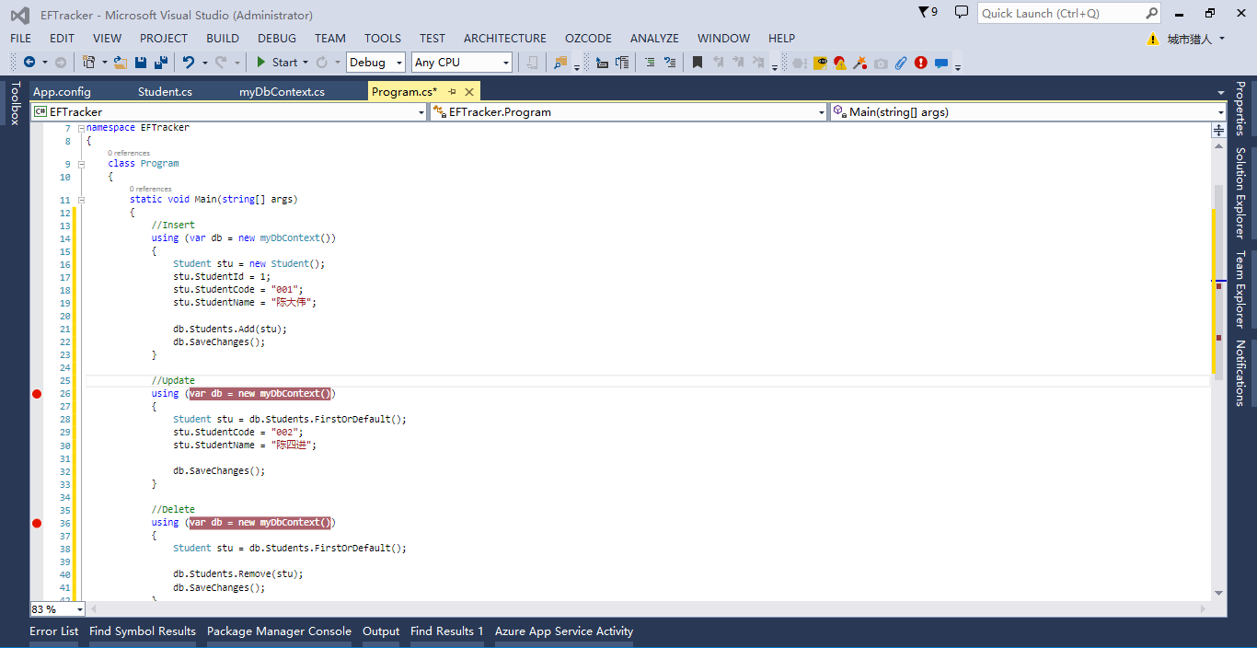
Task: Open the Any CPU platform dropdown
Action: click(462, 62)
